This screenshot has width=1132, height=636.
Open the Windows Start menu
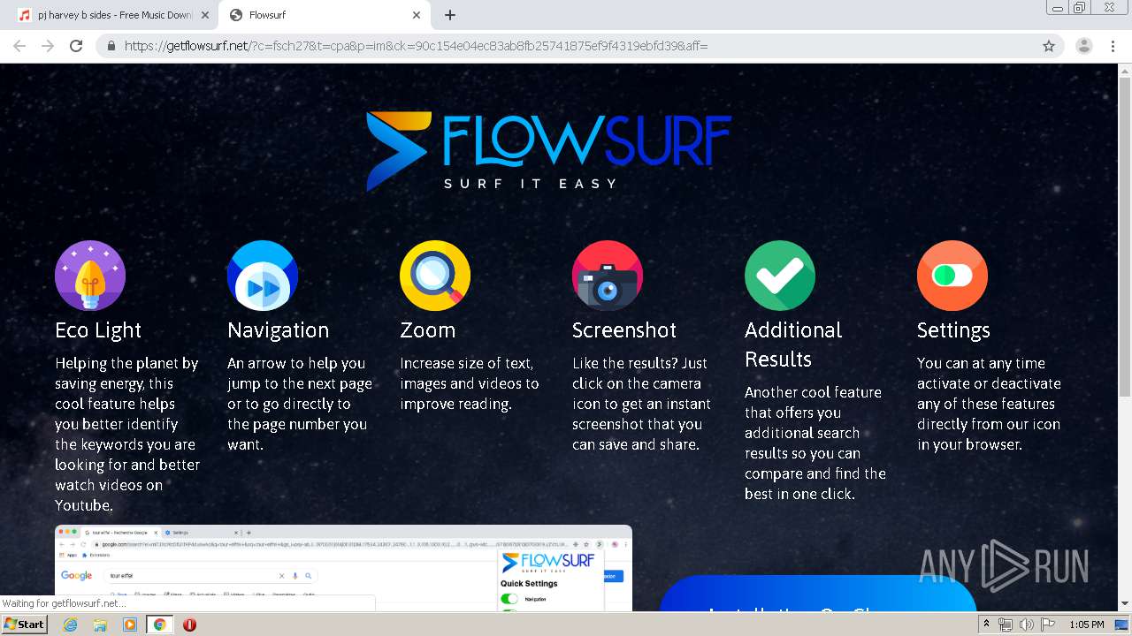tap(24, 625)
